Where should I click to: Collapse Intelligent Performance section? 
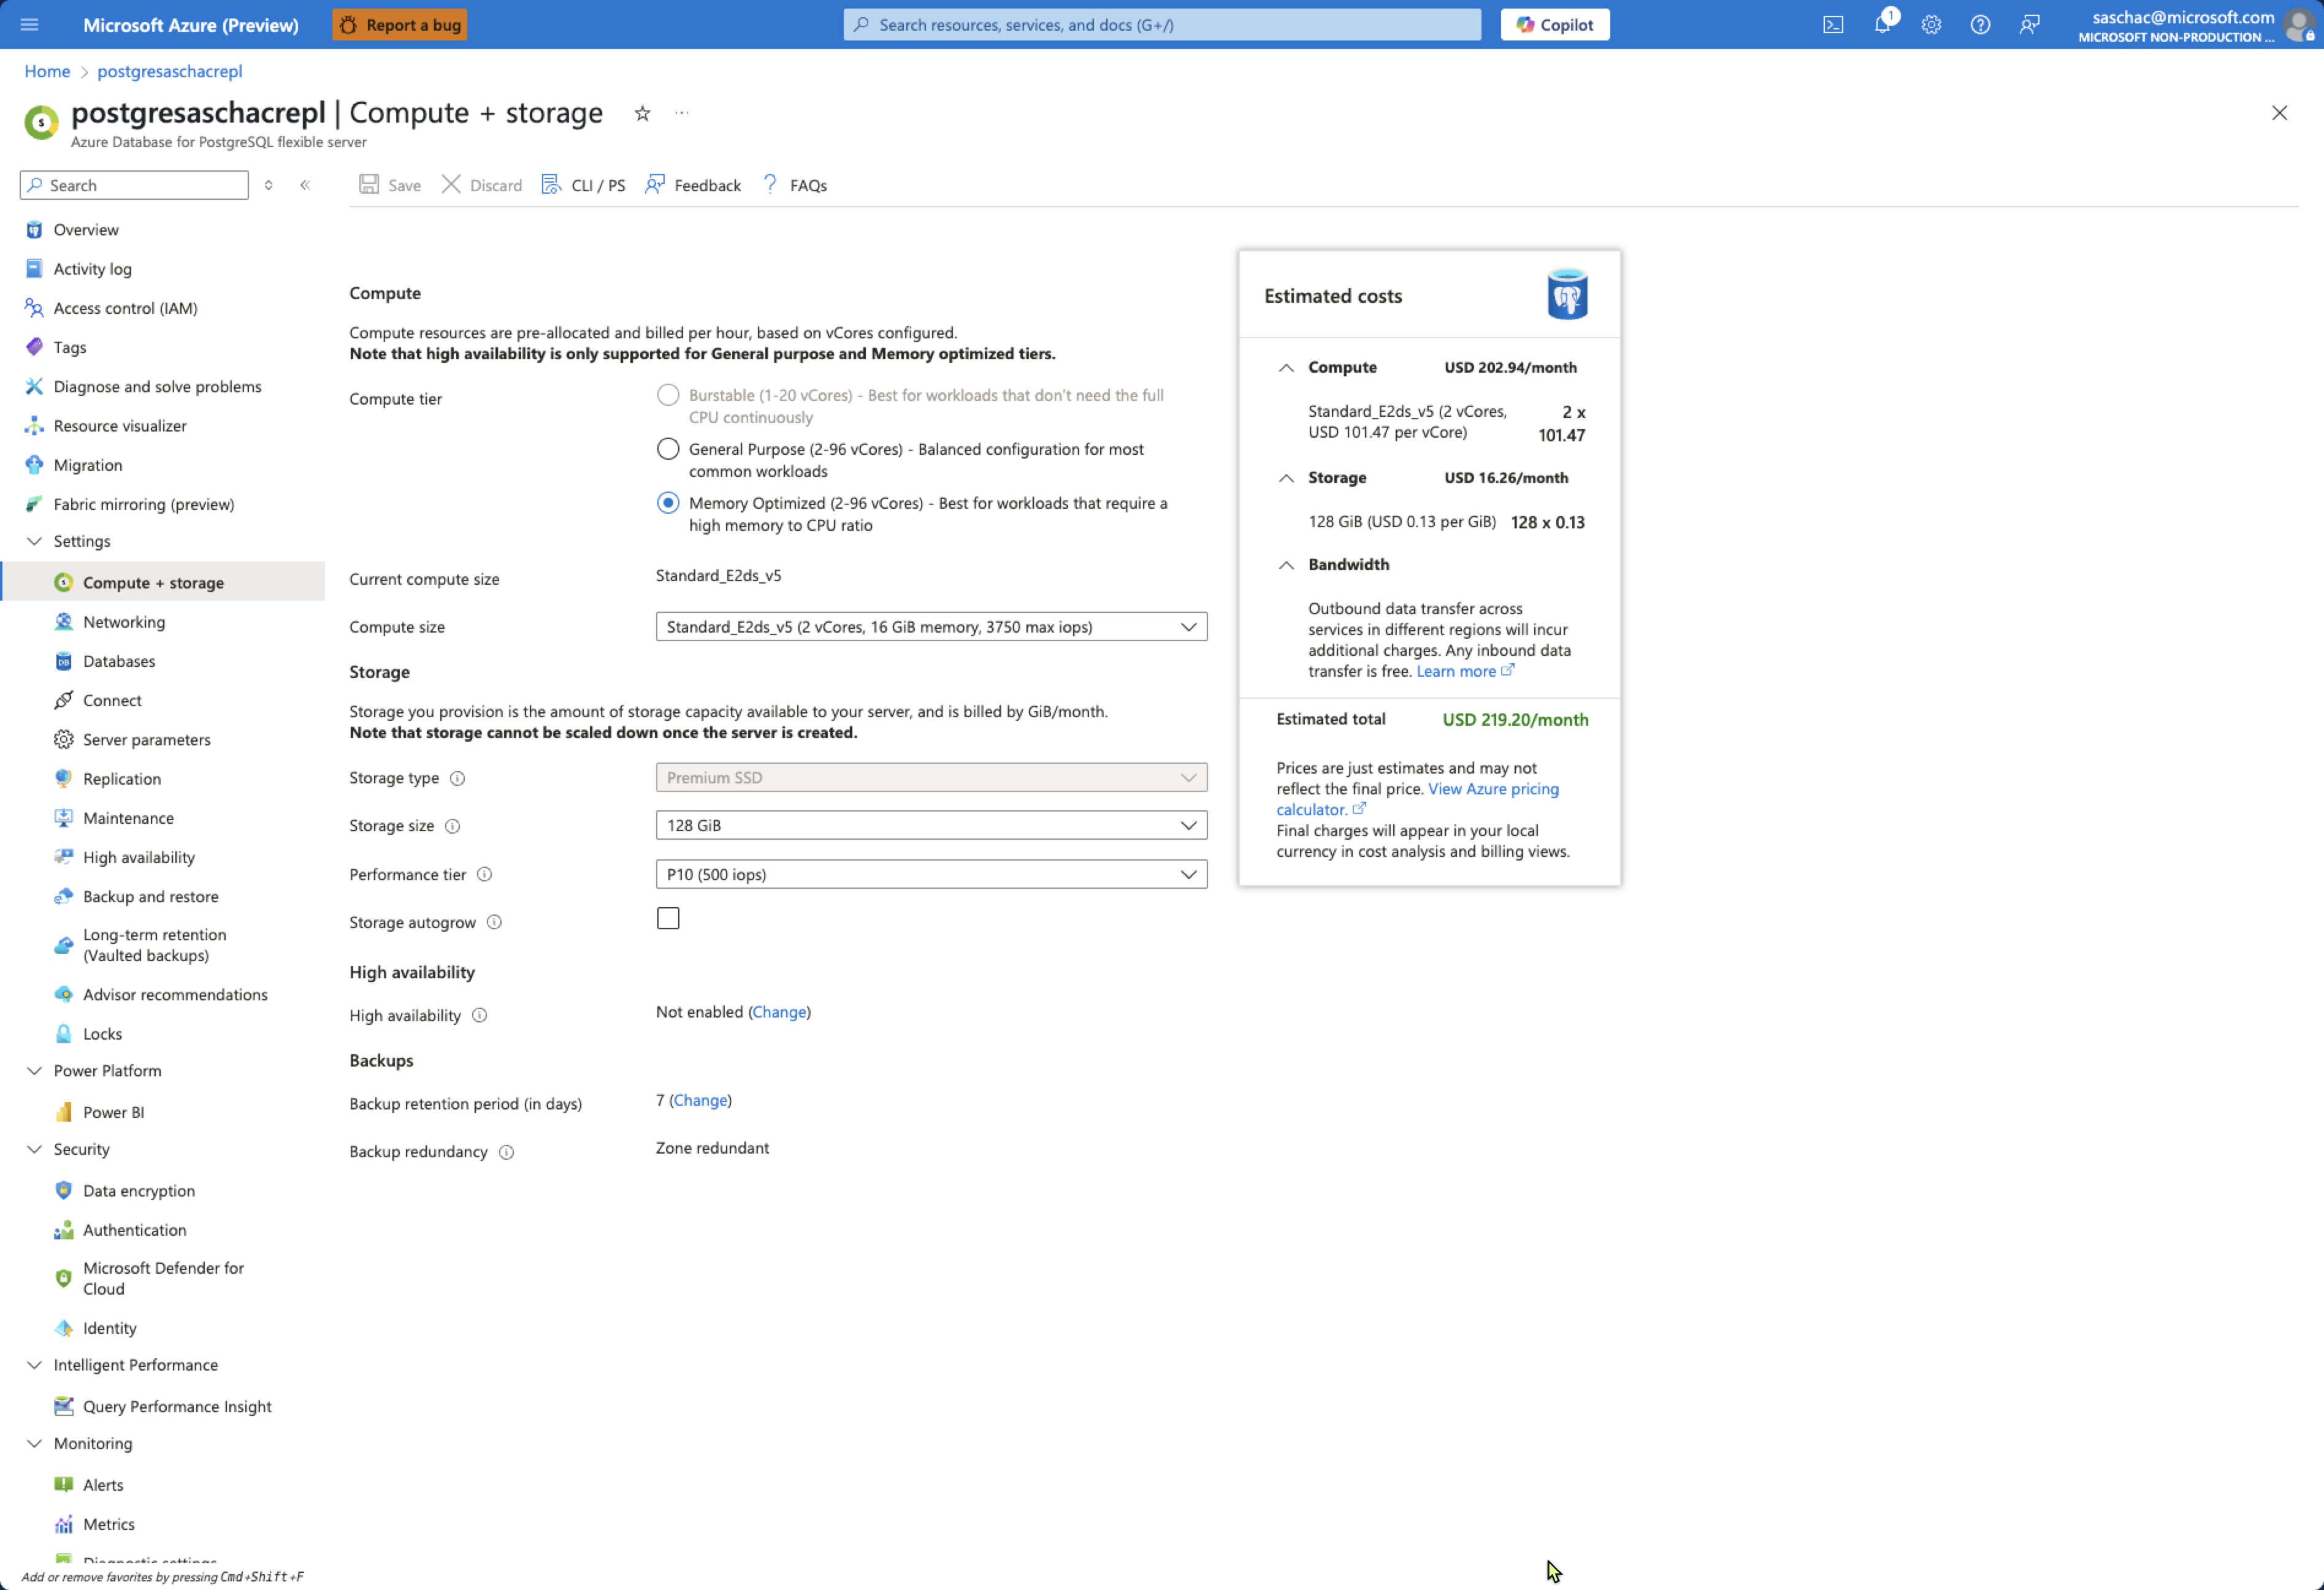click(34, 1365)
